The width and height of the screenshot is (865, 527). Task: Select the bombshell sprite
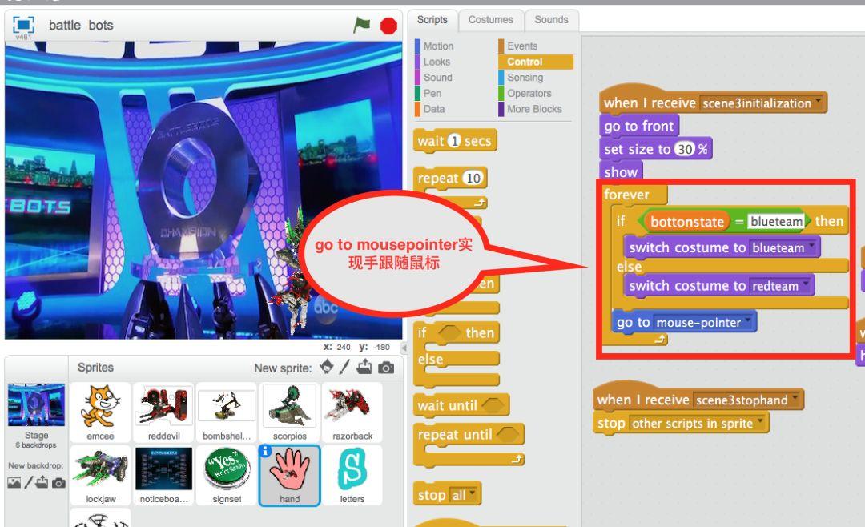tap(227, 412)
